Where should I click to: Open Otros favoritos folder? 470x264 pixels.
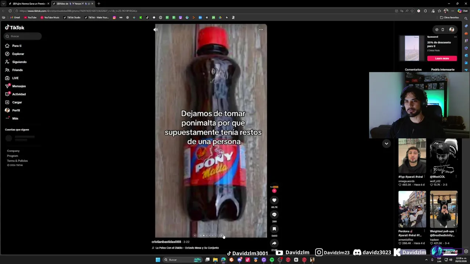point(450,18)
